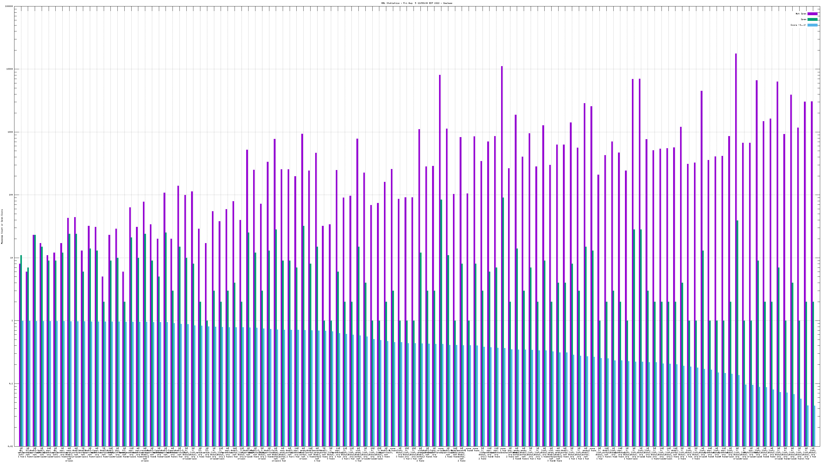The width and height of the screenshot is (824, 463).
Task: Click the 1000 y-axis tick label
Action: (x=11, y=132)
